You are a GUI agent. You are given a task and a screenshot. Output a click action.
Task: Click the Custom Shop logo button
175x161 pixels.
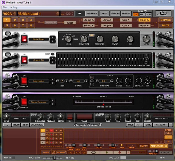[x=163, y=13]
